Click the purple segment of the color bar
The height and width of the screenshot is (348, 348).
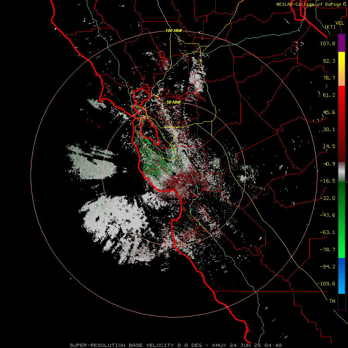[341, 43]
